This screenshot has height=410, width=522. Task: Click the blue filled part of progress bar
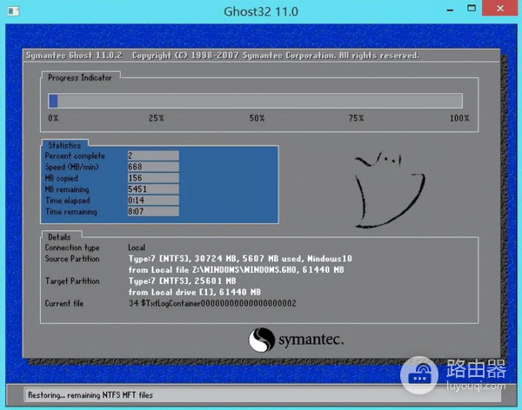tap(53, 101)
